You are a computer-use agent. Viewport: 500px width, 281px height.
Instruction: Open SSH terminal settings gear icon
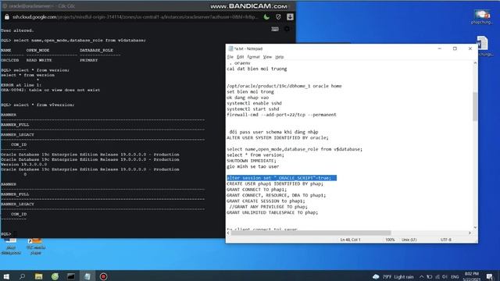pyautogui.click(x=287, y=29)
